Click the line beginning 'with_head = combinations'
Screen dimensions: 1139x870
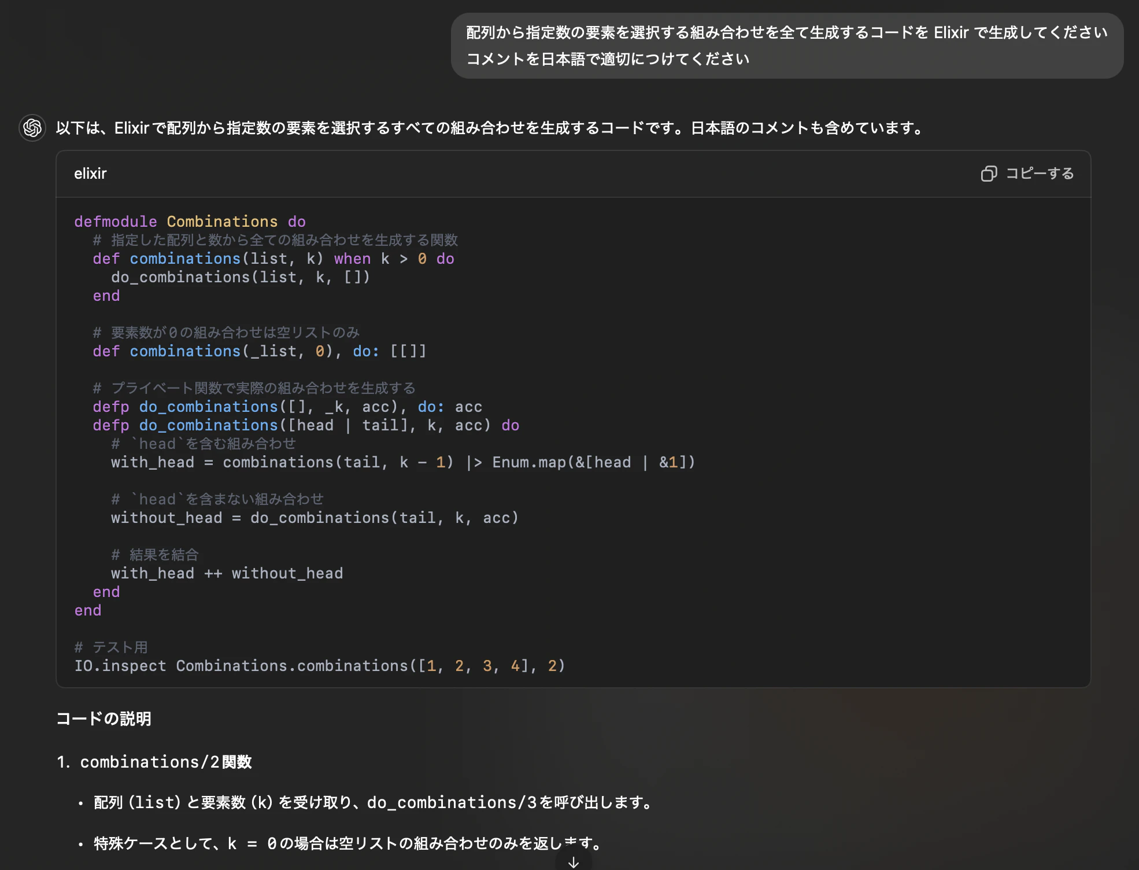click(403, 462)
